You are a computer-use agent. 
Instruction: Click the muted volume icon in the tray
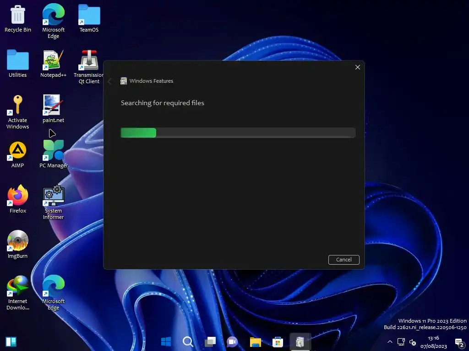[x=413, y=342]
